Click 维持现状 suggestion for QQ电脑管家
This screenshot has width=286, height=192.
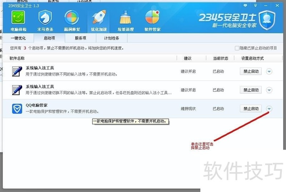[188, 109]
